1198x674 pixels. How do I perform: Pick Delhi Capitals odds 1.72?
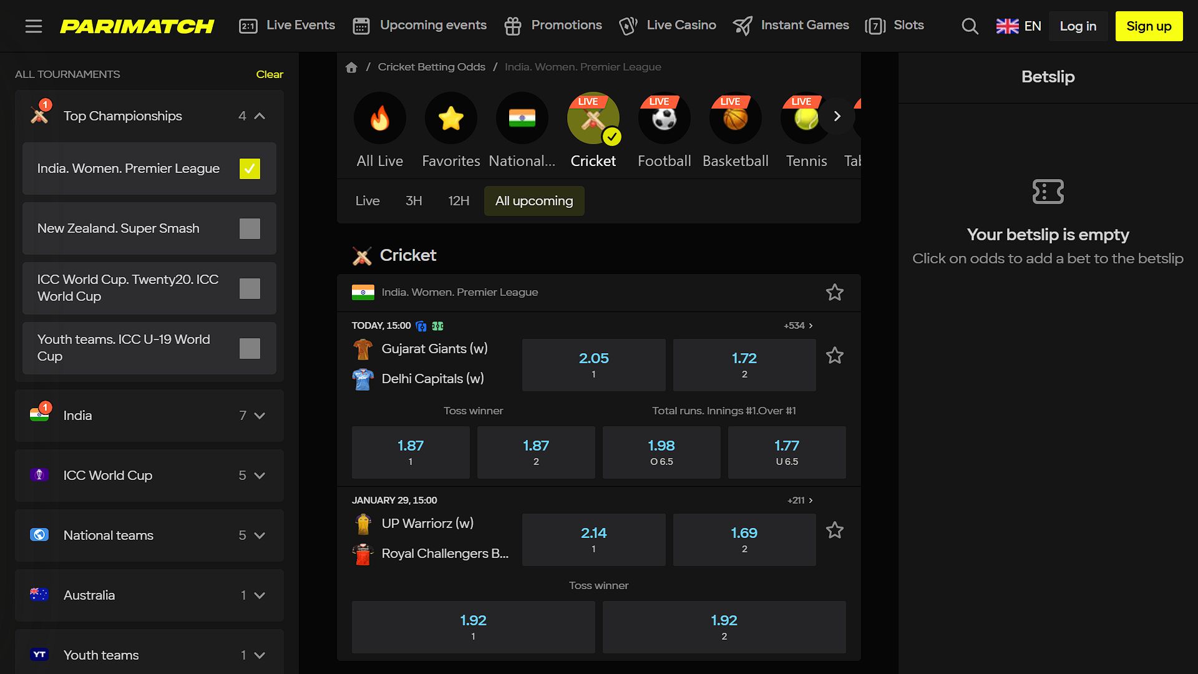point(744,365)
